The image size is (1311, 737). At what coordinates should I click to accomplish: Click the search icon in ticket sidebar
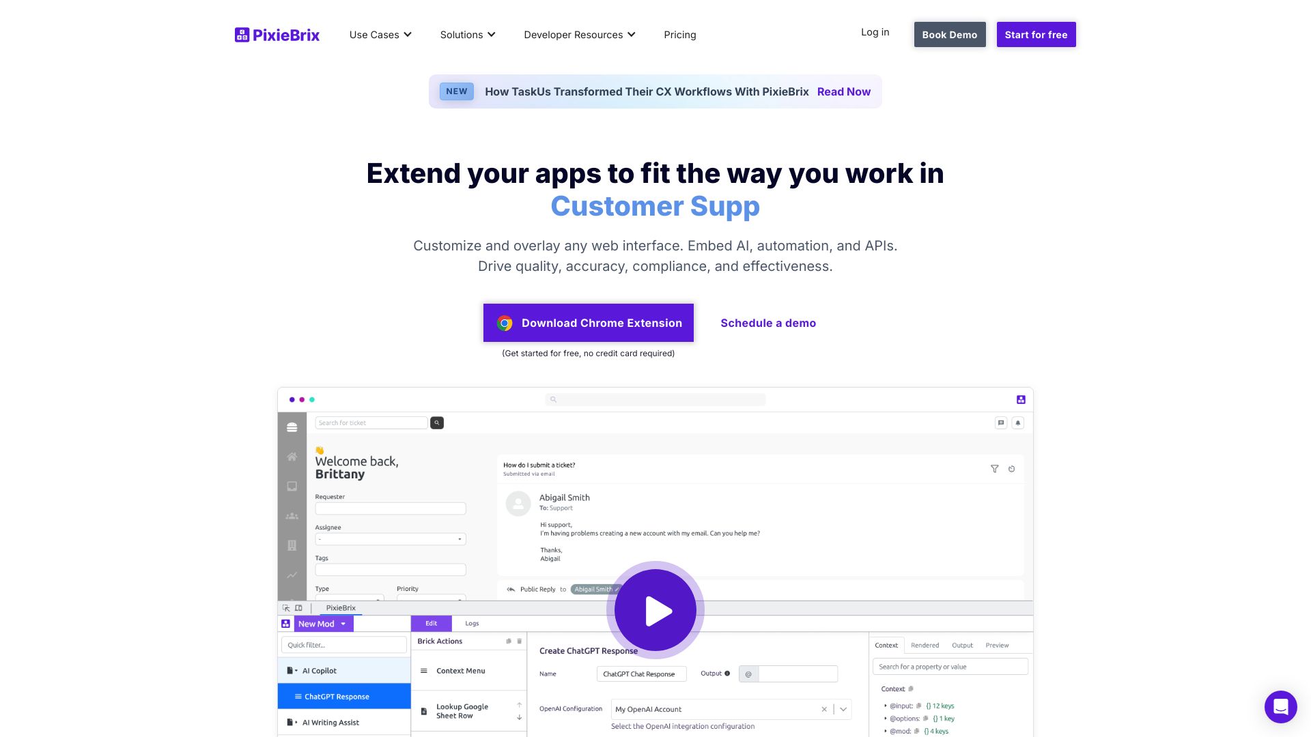point(437,422)
